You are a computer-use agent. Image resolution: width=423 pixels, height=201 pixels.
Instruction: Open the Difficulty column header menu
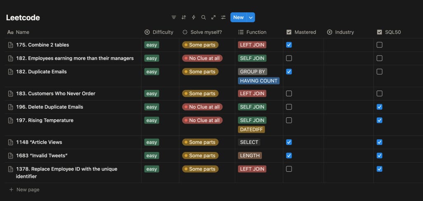point(160,32)
